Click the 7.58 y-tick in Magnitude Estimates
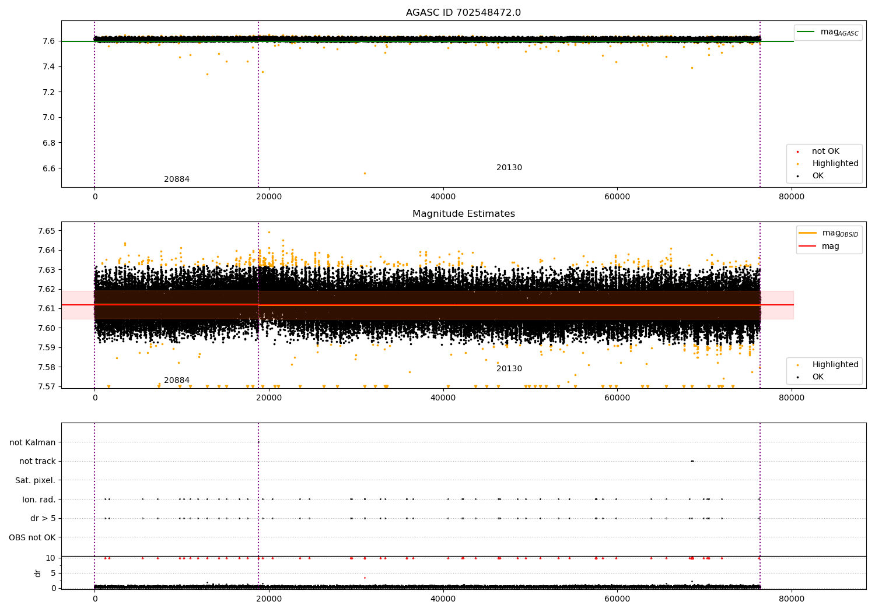Screen dimensions: 875x612 [46, 367]
